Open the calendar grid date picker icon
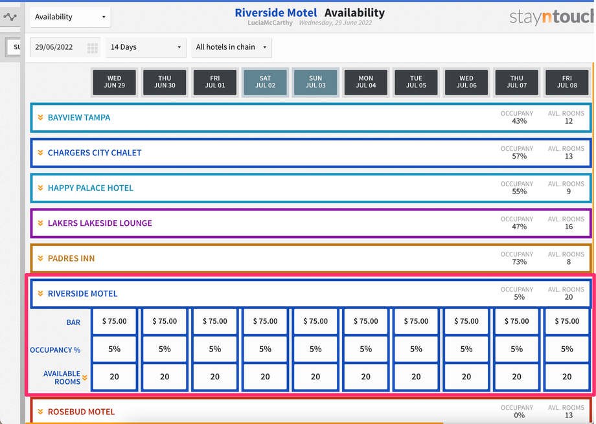 [93, 47]
